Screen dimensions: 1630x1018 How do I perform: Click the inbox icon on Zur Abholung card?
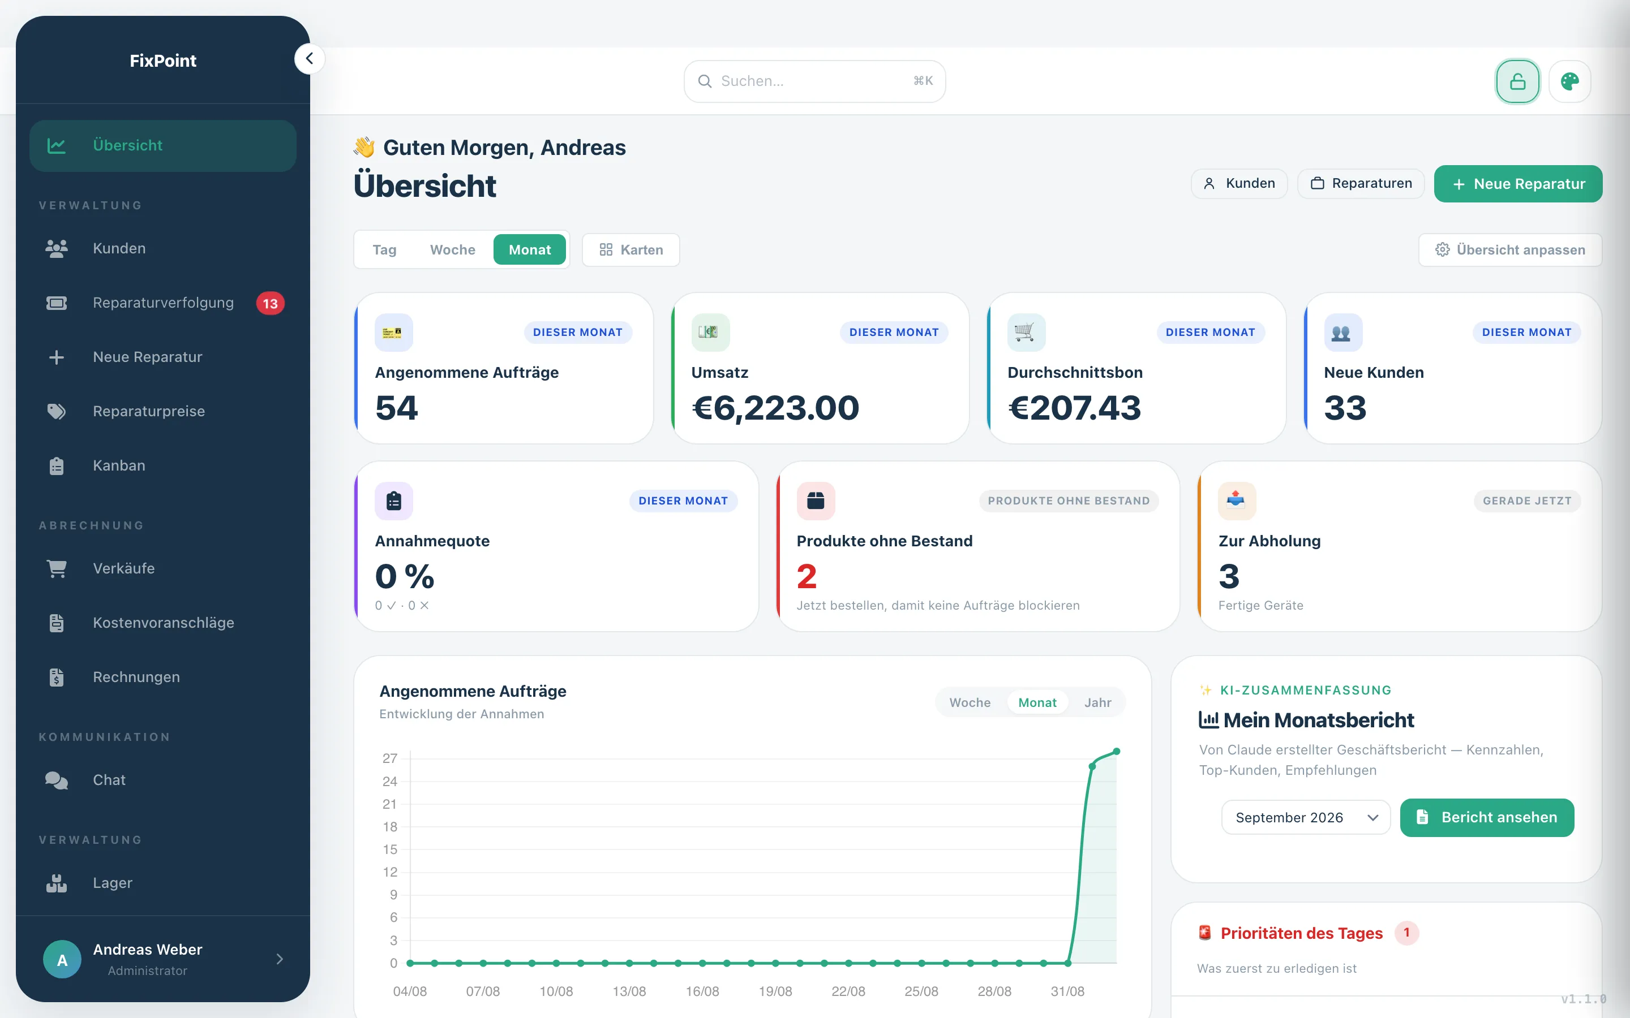pos(1237,501)
